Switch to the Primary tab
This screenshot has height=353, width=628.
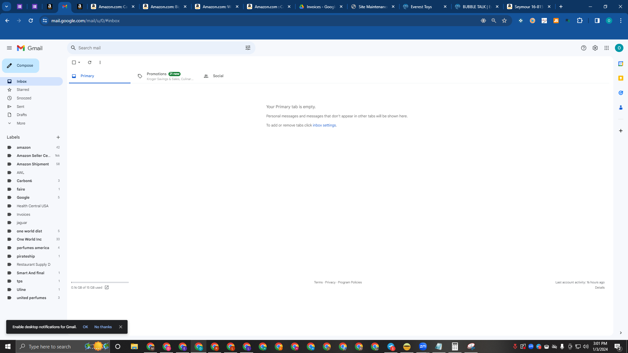click(99, 76)
